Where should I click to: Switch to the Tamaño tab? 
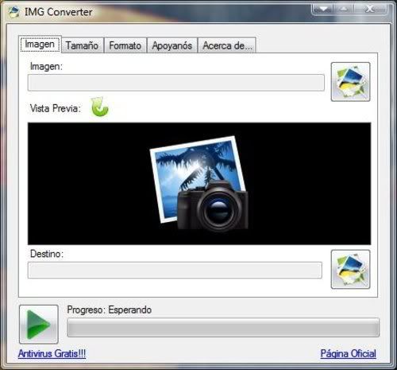pos(83,45)
